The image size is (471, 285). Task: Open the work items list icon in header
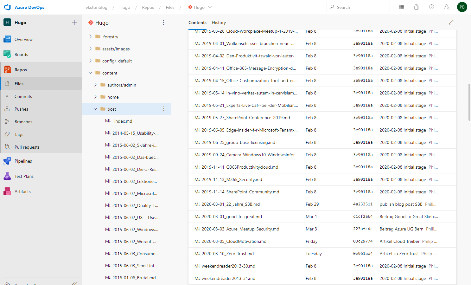(401, 7)
